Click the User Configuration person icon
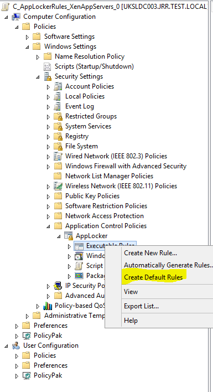 click(x=16, y=345)
